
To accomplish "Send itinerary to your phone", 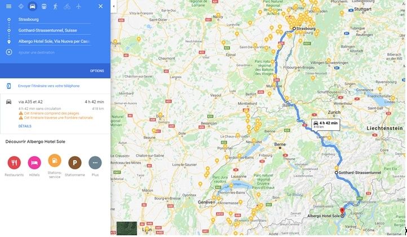I will click(x=48, y=86).
